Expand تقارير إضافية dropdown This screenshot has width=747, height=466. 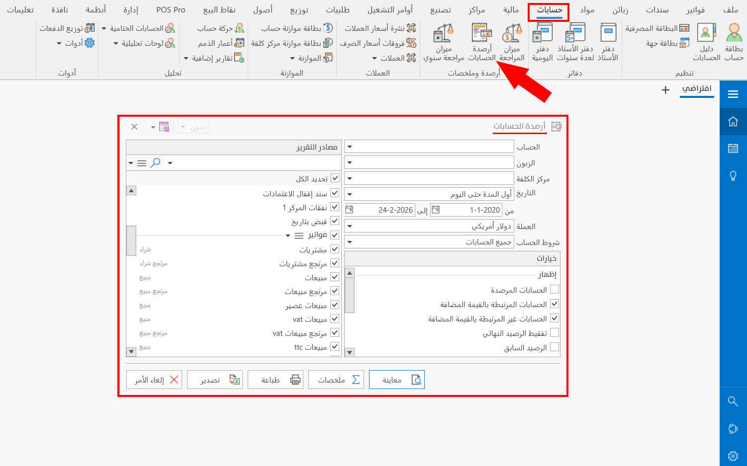(x=186, y=59)
